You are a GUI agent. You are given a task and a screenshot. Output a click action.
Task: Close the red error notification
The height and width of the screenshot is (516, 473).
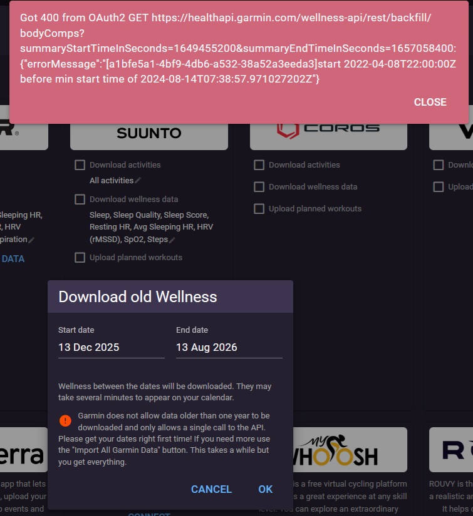(x=430, y=102)
